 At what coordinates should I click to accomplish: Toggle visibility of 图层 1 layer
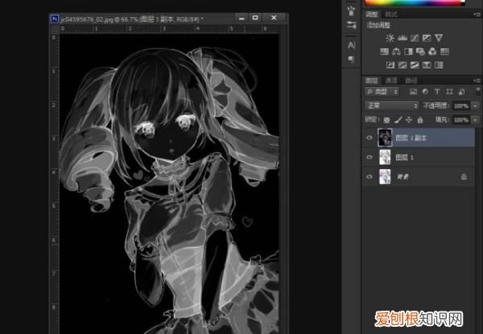click(369, 157)
